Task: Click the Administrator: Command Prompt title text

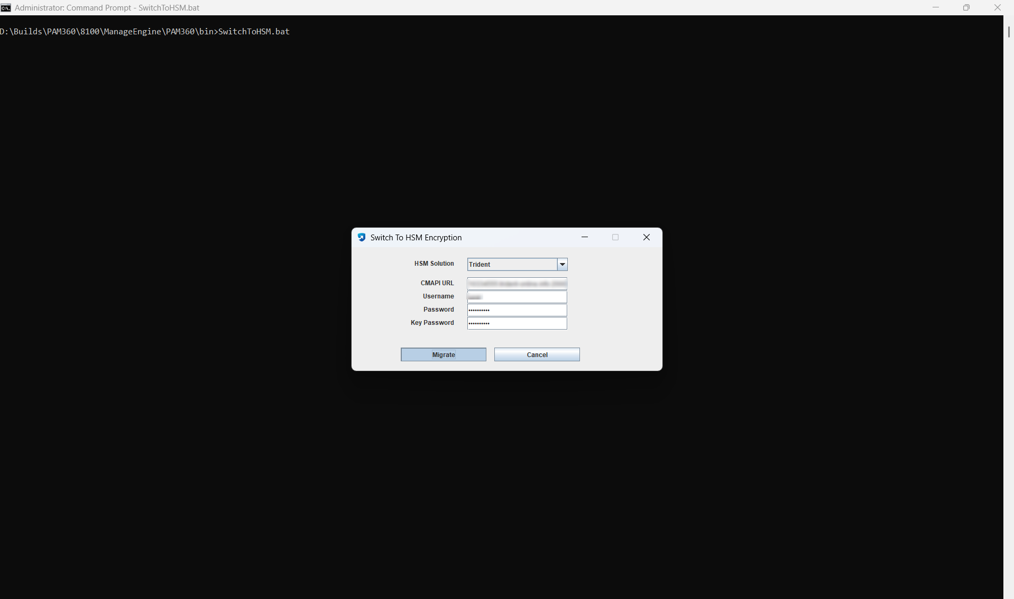Action: pyautogui.click(x=107, y=8)
